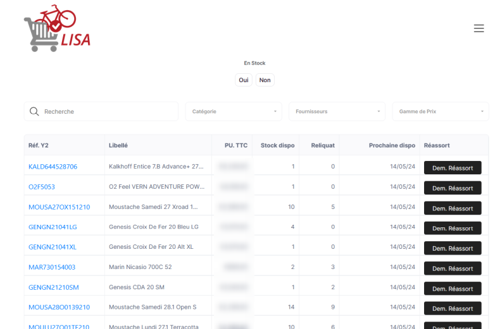Request Dem. Réassort for Moustache Samedi 28.1
The width and height of the screenshot is (500, 329).
(x=453, y=308)
